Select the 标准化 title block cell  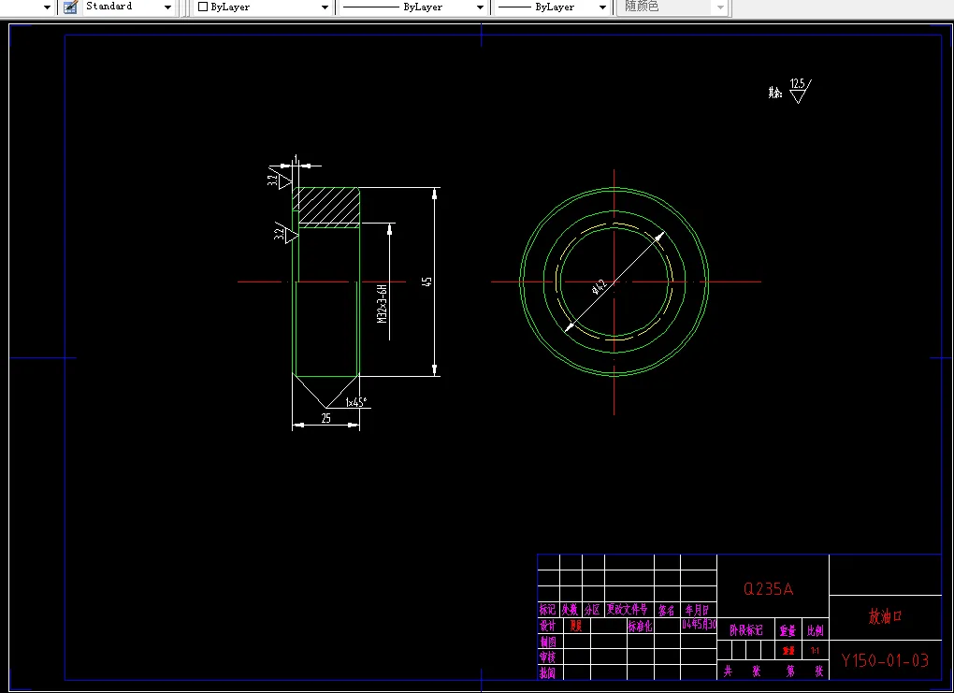pyautogui.click(x=641, y=626)
